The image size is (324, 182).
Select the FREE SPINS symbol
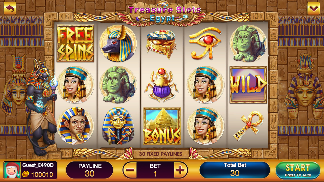75,43
